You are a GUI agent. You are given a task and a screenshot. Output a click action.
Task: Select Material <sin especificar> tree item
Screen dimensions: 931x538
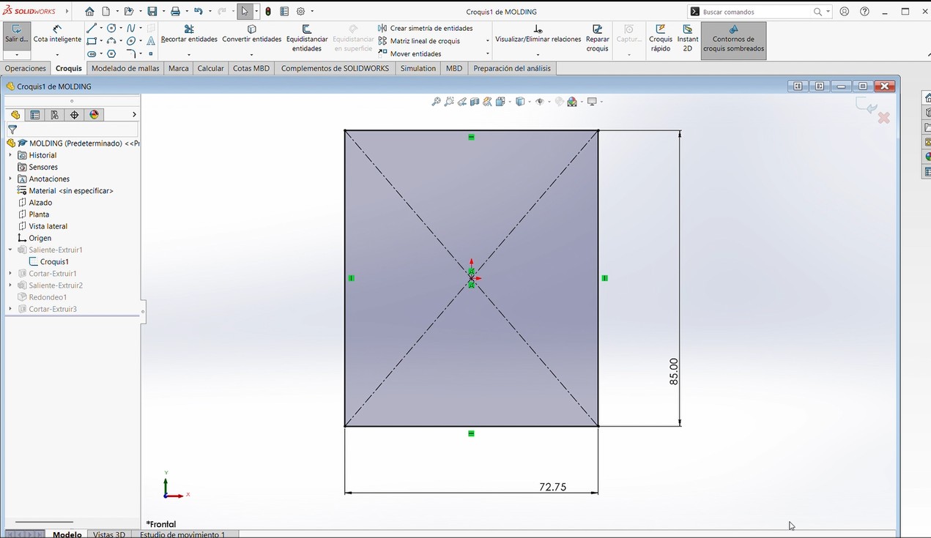tap(65, 190)
